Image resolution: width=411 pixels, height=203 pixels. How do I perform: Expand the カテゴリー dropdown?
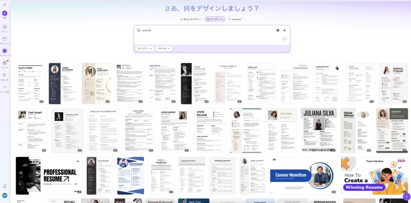(x=145, y=48)
